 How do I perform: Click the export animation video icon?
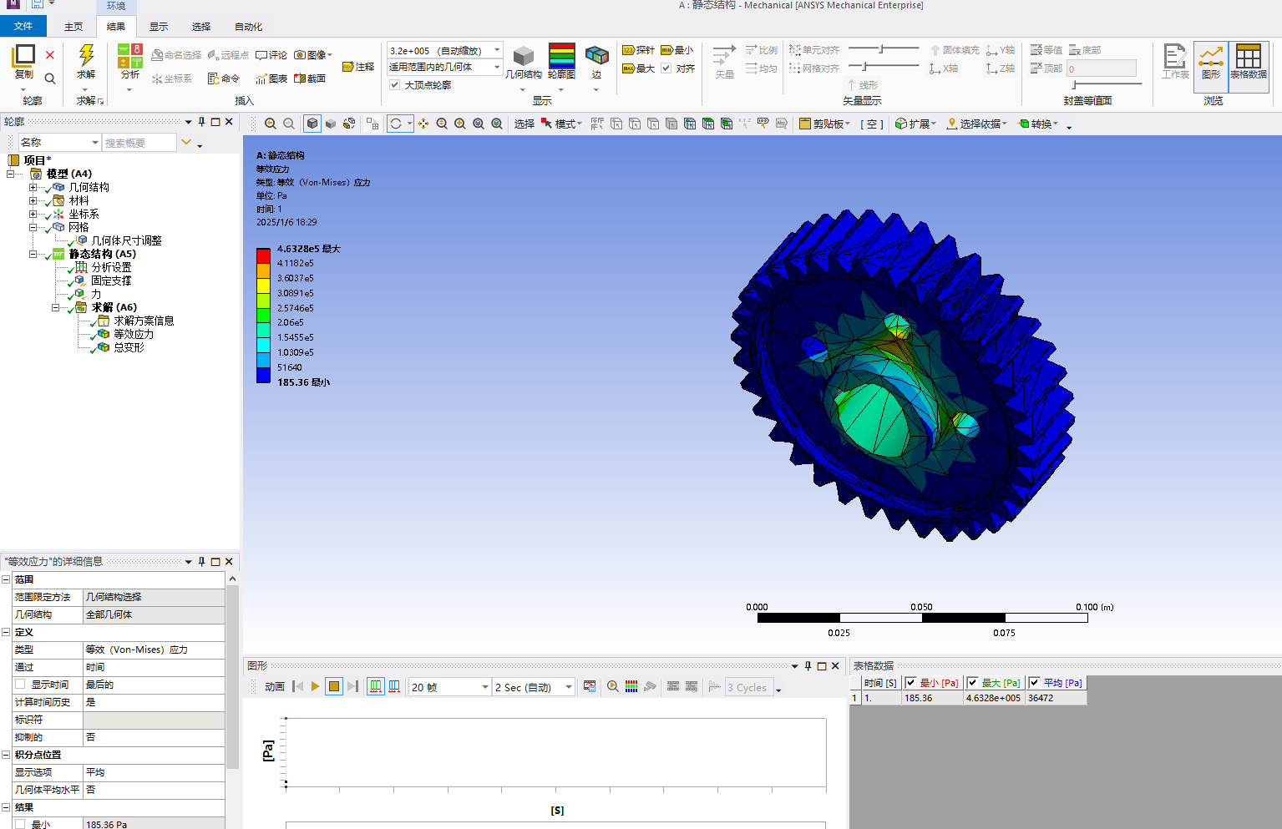(590, 686)
